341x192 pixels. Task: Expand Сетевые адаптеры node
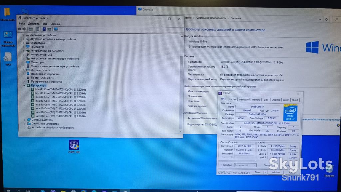25,120
